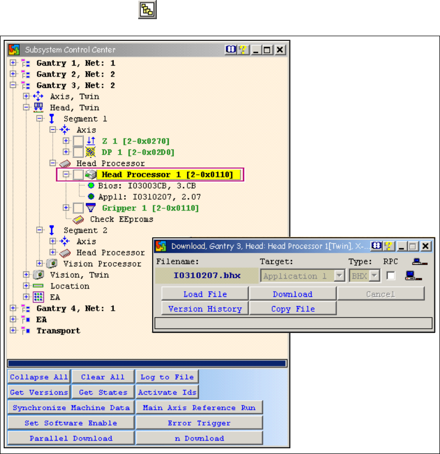Click the Load File button
This screenshot has height=454, width=440.
coord(205,294)
